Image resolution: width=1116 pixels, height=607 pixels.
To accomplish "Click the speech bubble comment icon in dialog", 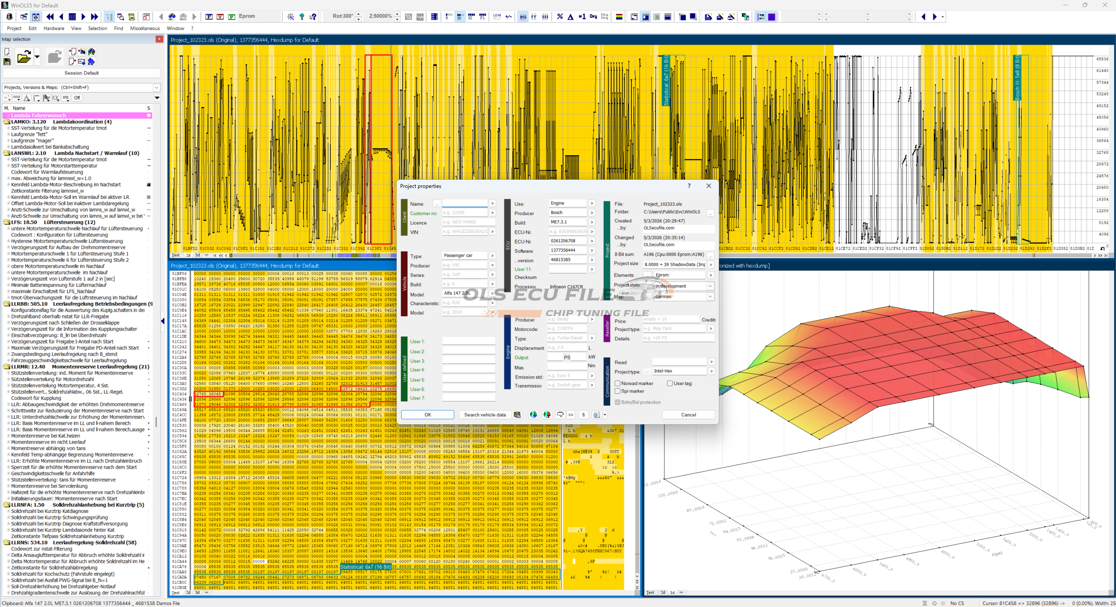I will [560, 415].
